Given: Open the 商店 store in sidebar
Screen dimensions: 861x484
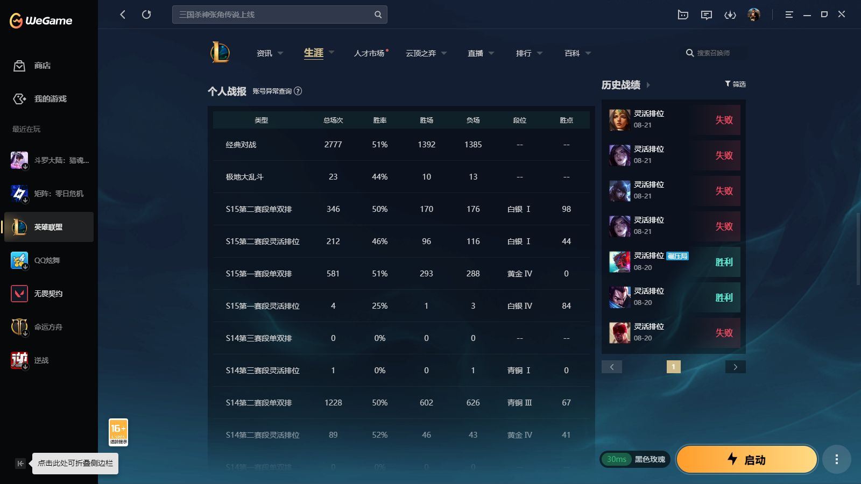Looking at the screenshot, I should tap(42, 66).
